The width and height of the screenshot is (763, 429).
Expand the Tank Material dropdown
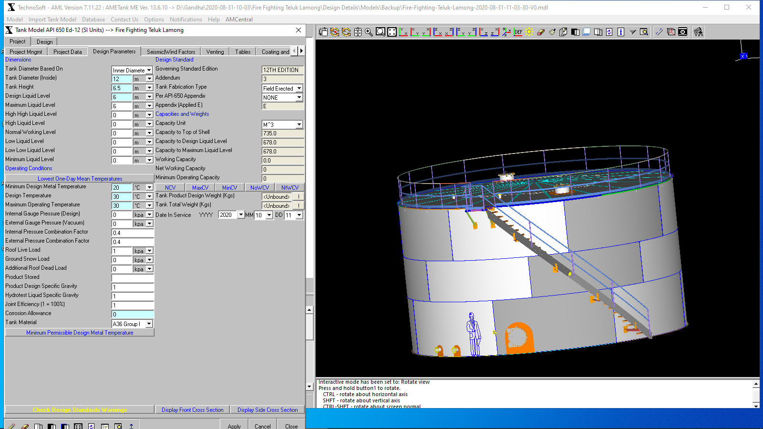(x=149, y=324)
